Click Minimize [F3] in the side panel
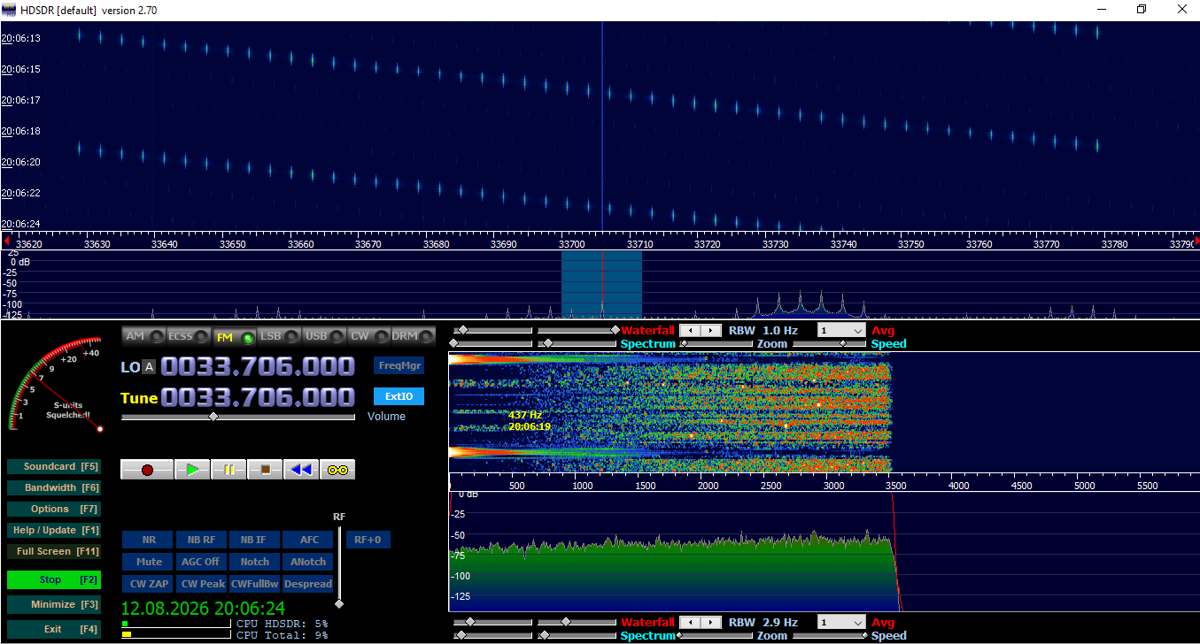Screen dimensions: 1200x644 click(x=53, y=604)
